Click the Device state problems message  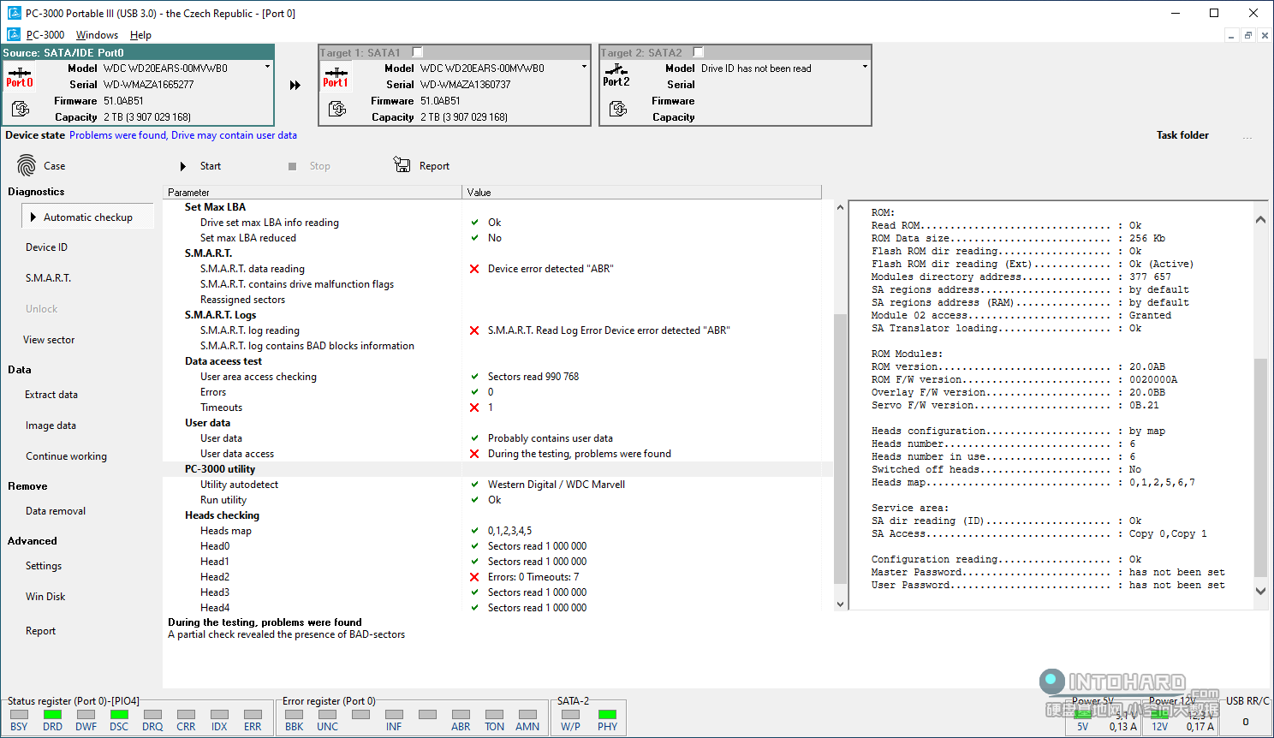click(x=183, y=135)
